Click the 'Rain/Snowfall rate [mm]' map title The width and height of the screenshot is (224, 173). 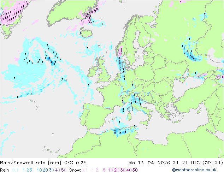[31, 163]
